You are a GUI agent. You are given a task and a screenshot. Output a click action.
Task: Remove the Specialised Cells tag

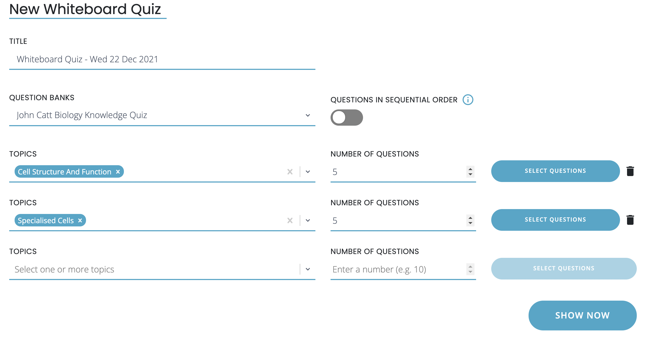coord(80,220)
